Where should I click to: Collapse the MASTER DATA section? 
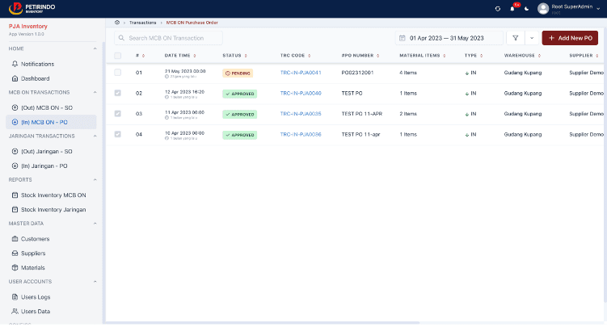click(x=95, y=224)
